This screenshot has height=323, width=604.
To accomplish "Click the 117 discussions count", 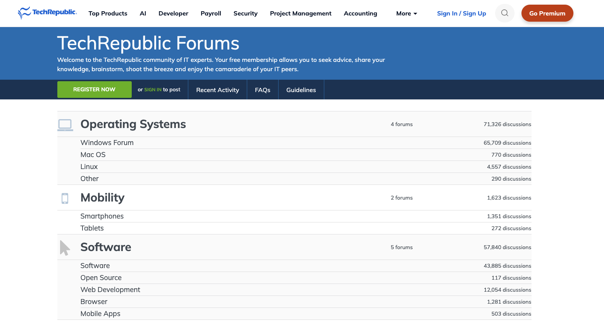I will [511, 278].
